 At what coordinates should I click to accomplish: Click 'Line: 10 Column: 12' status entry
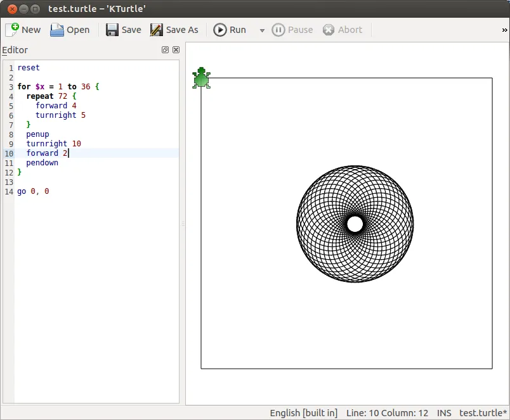pos(387,413)
